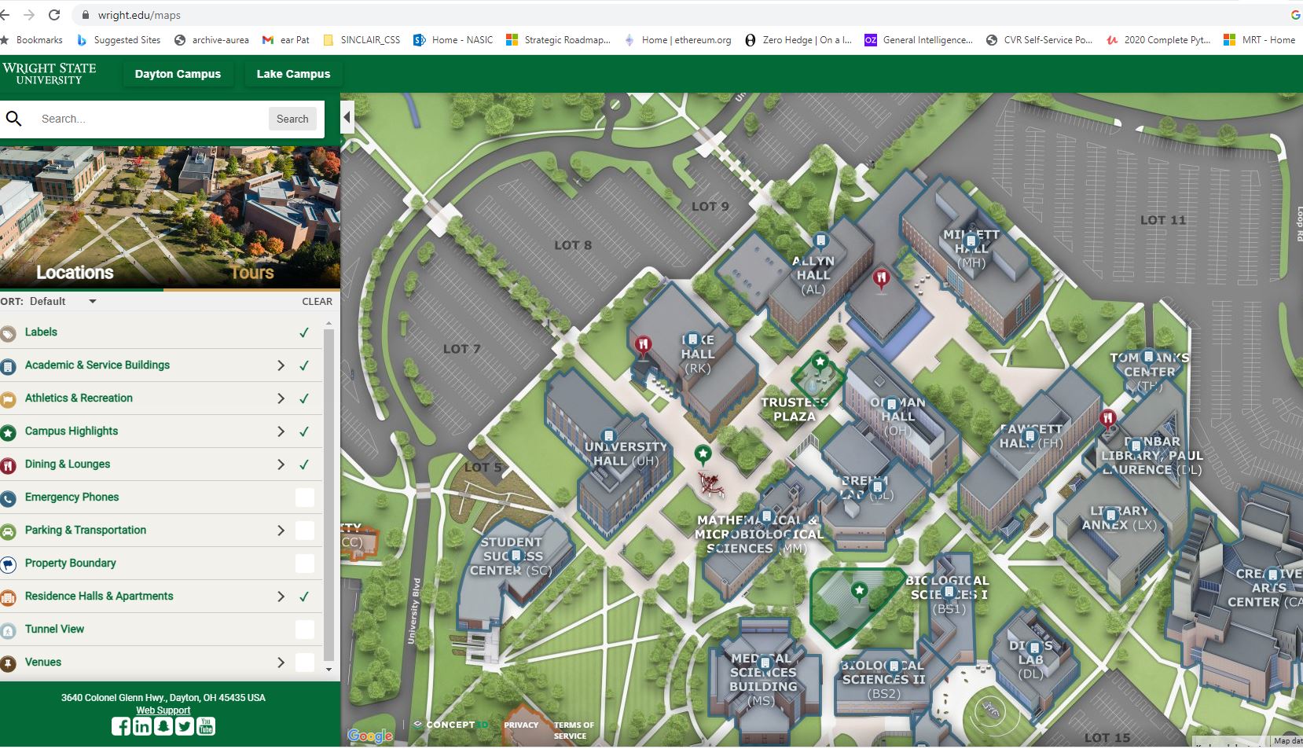Expand the Parking & Transportation category

click(281, 531)
